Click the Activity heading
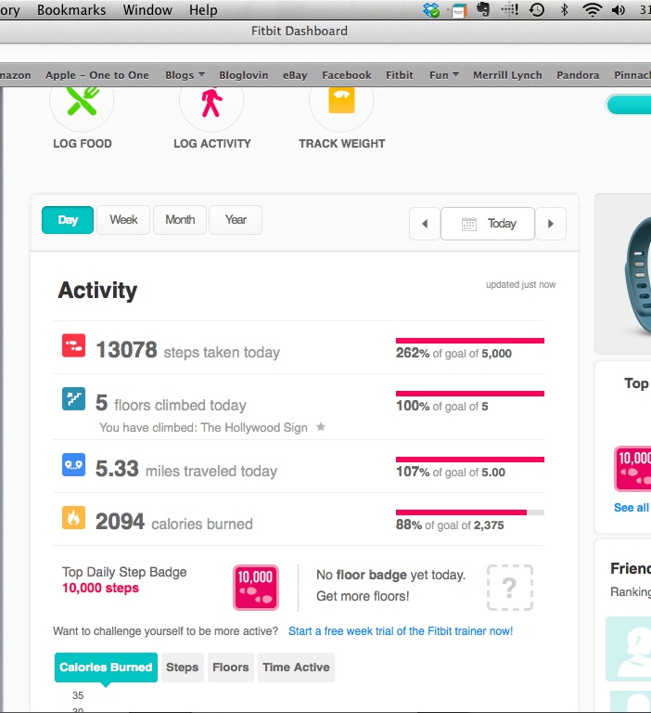The width and height of the screenshot is (651, 713). click(97, 291)
